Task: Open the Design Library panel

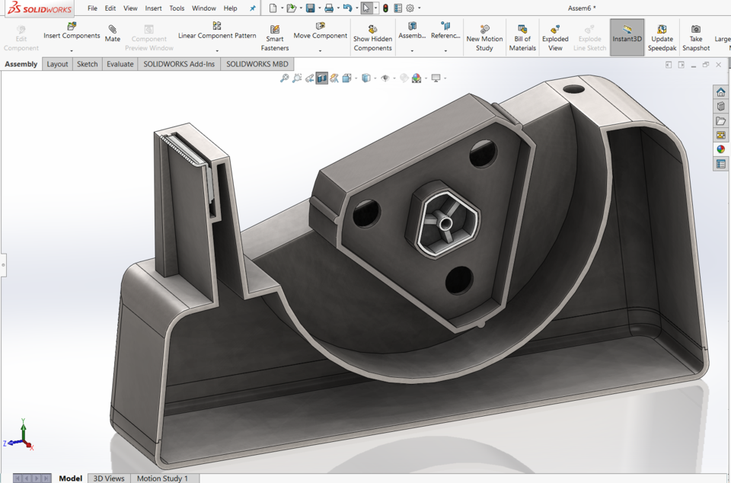Action: click(720, 106)
